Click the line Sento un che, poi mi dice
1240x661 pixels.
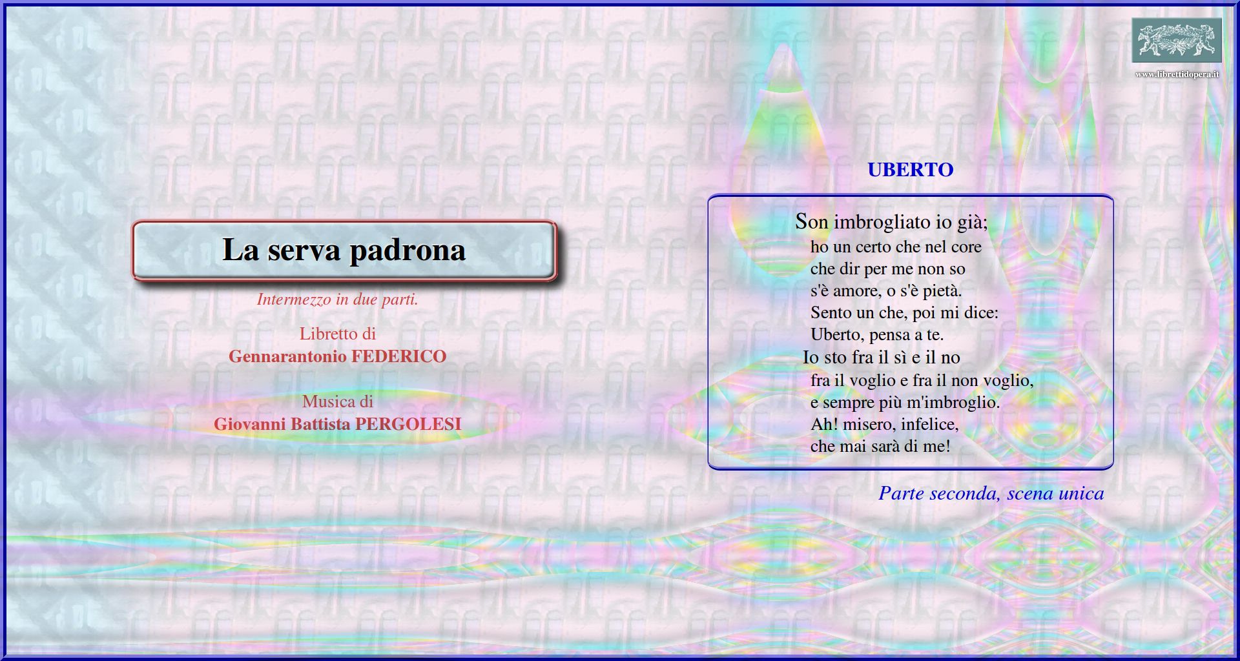(904, 312)
